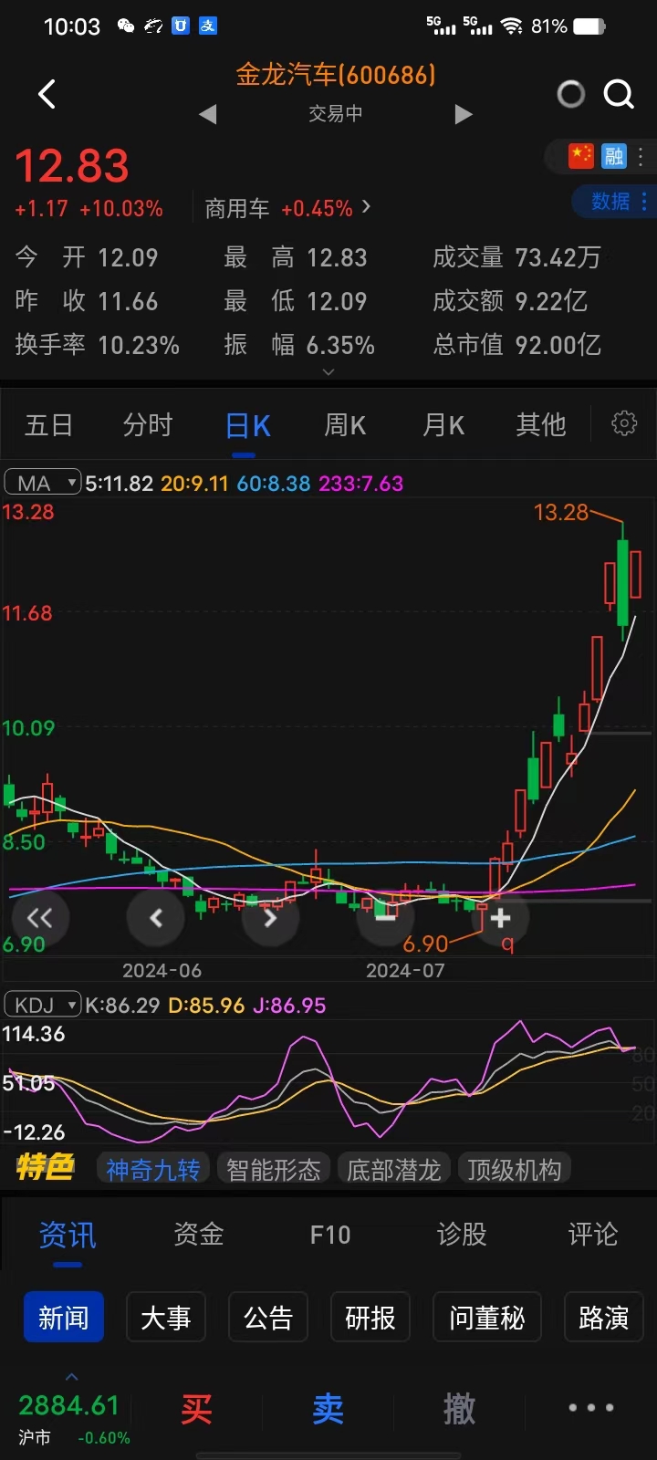
Task: Tap the circular refresh icon
Action: 571,94
